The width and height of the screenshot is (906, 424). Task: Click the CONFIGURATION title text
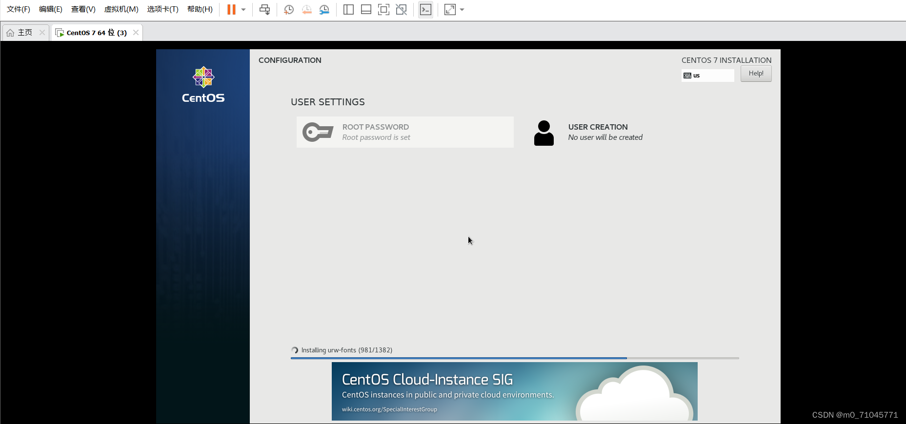290,60
